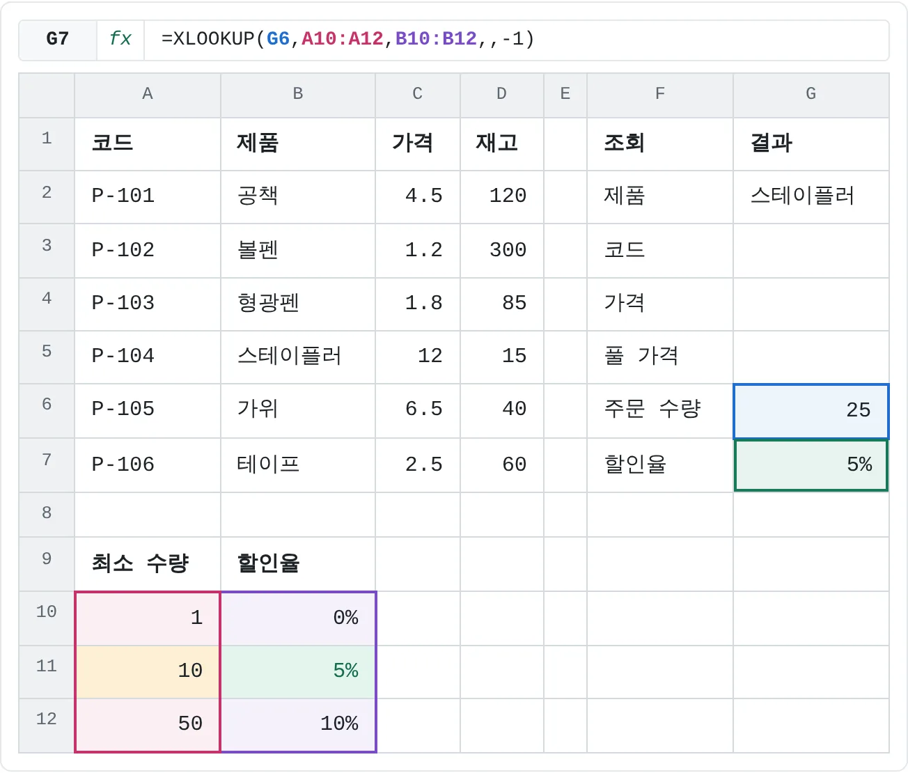Click the 조회 header cell

660,144
